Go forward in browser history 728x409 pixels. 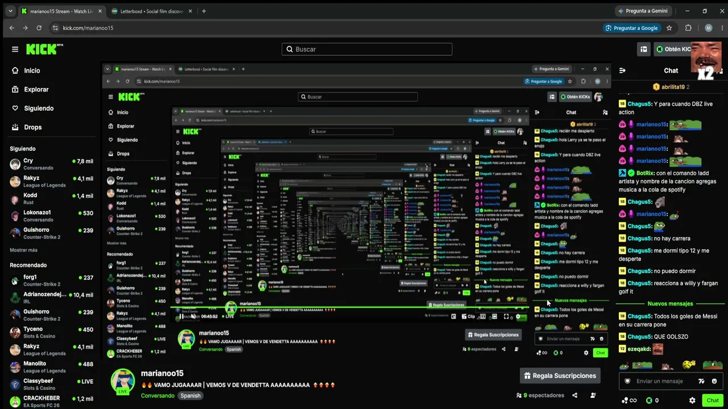point(25,28)
